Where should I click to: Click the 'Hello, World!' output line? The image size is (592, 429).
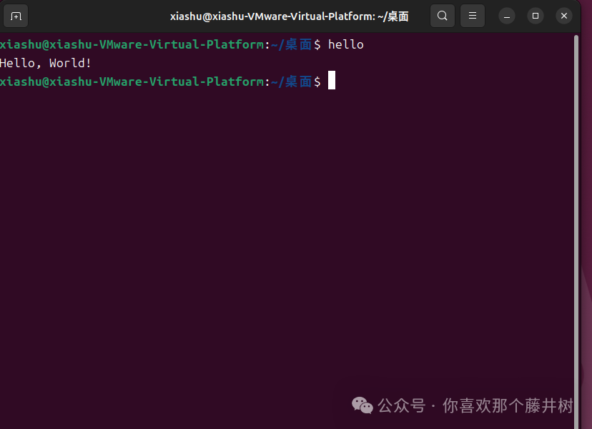click(45, 63)
